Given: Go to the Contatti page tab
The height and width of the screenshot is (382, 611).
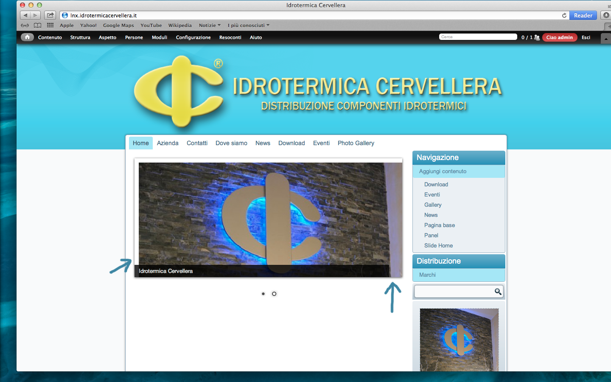Looking at the screenshot, I should coord(197,143).
